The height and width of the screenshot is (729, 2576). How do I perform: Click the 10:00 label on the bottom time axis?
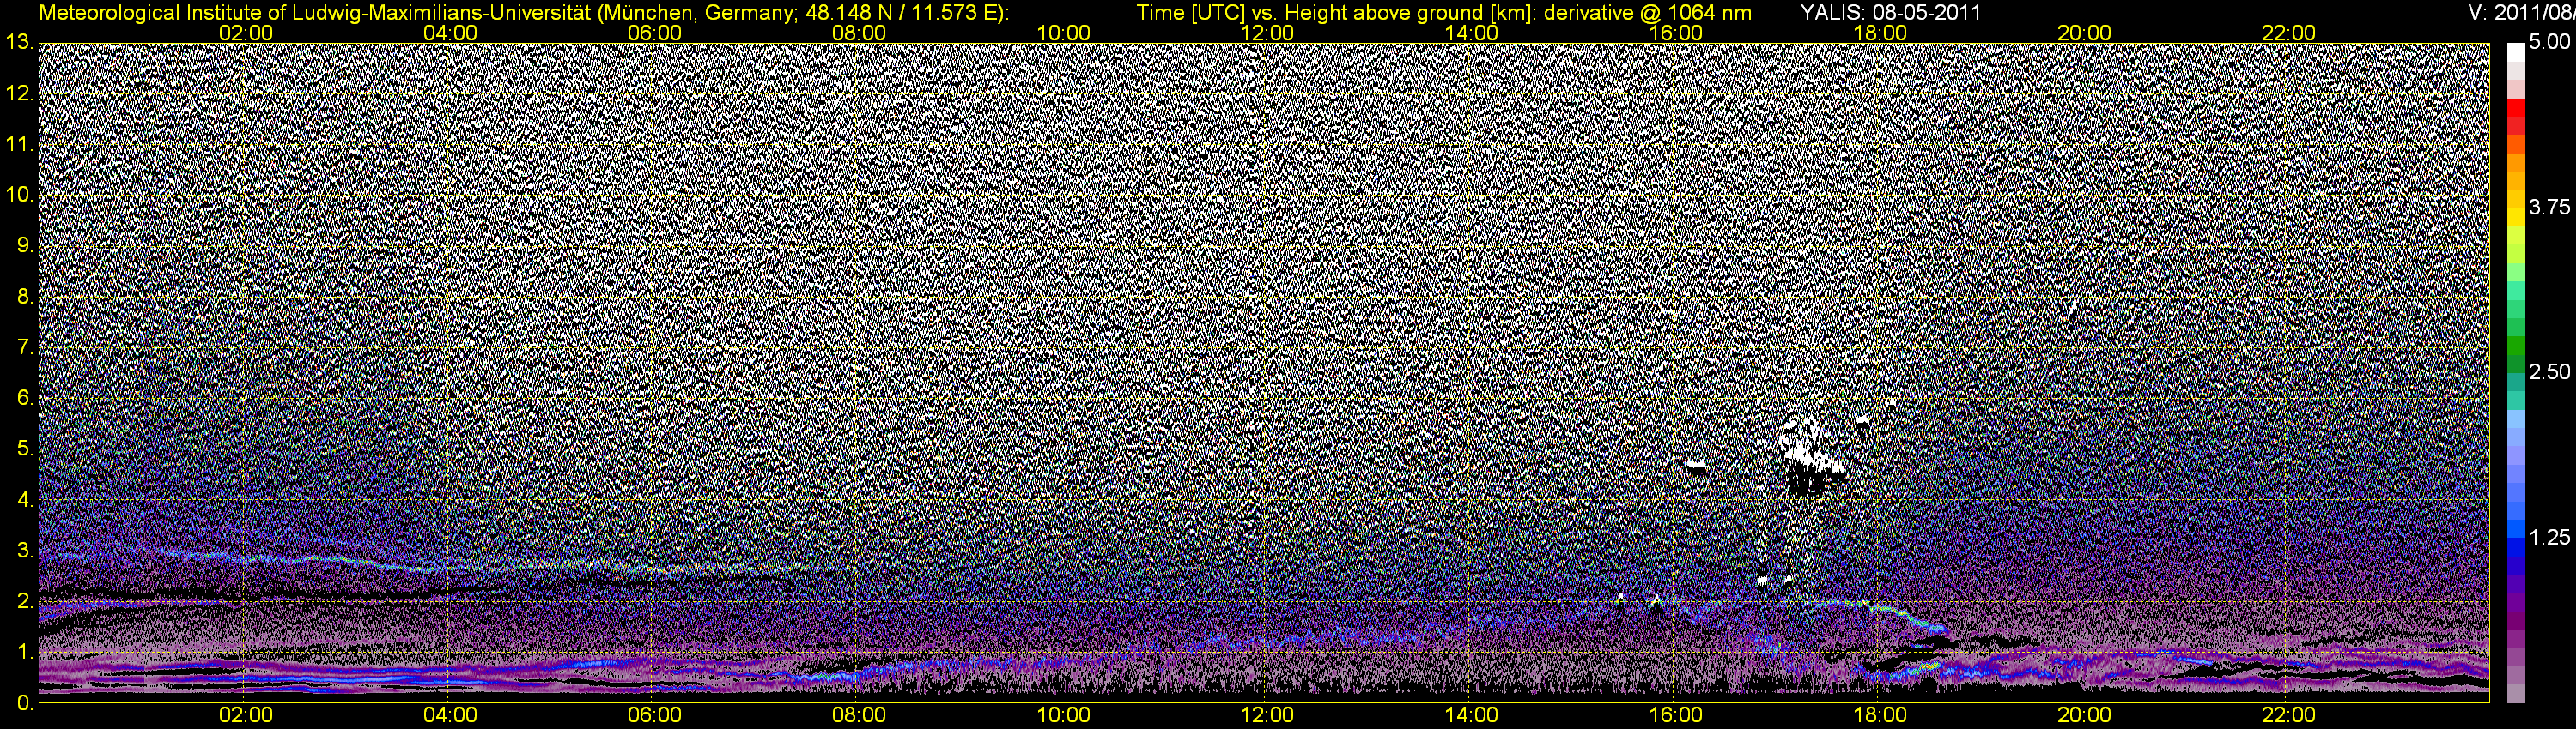click(1063, 715)
